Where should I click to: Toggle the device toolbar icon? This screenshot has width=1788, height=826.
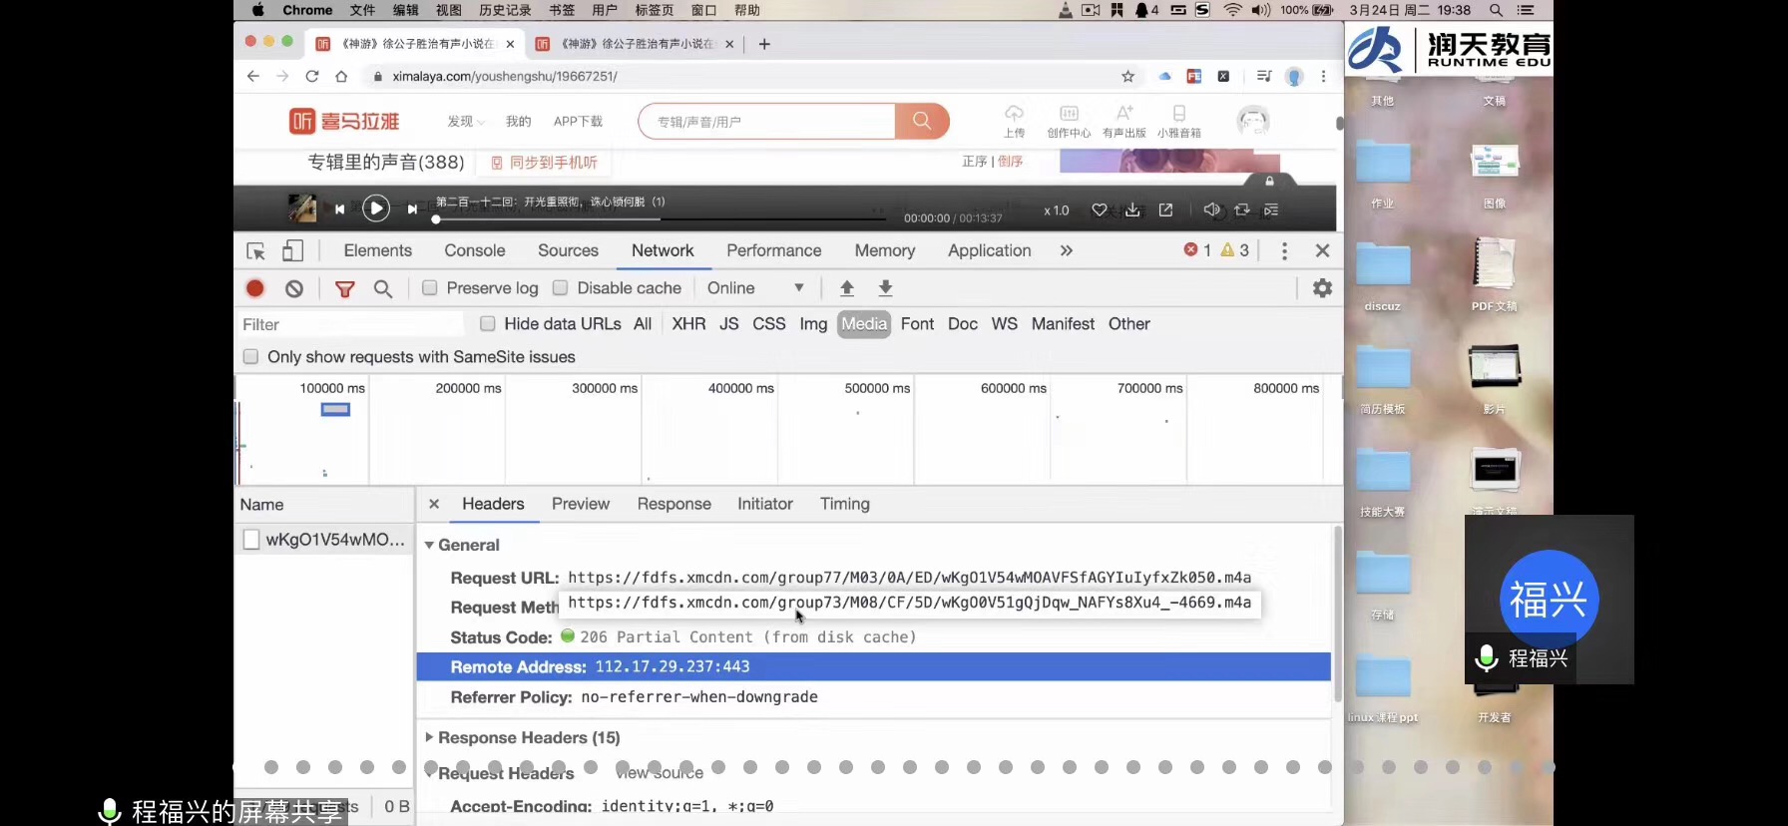[x=292, y=250]
